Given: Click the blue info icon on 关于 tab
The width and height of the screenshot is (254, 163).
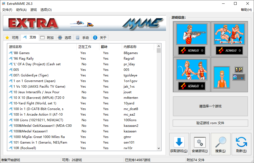Looking at the screenshot, I should pyautogui.click(x=95, y=37).
